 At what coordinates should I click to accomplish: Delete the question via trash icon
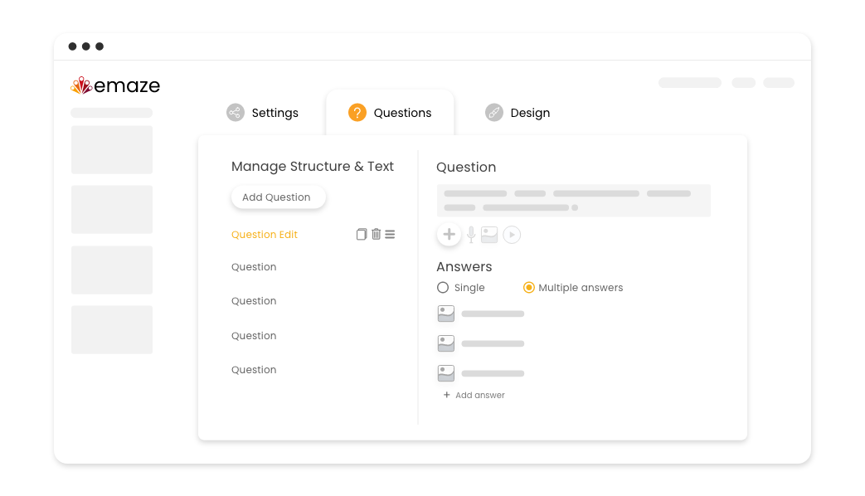(x=376, y=234)
